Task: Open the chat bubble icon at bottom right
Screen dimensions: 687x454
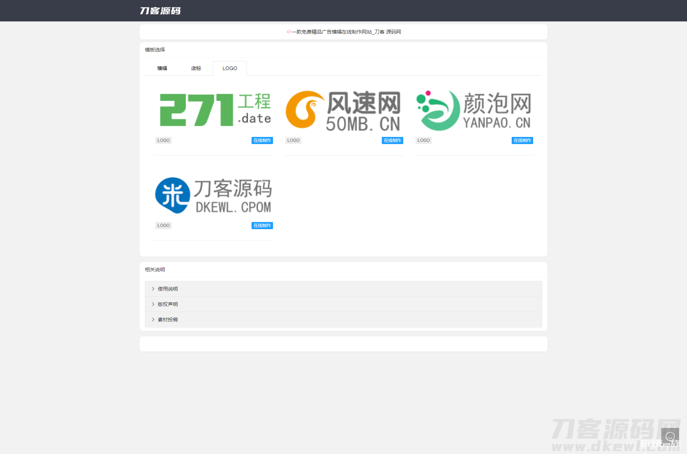Action: click(670, 436)
